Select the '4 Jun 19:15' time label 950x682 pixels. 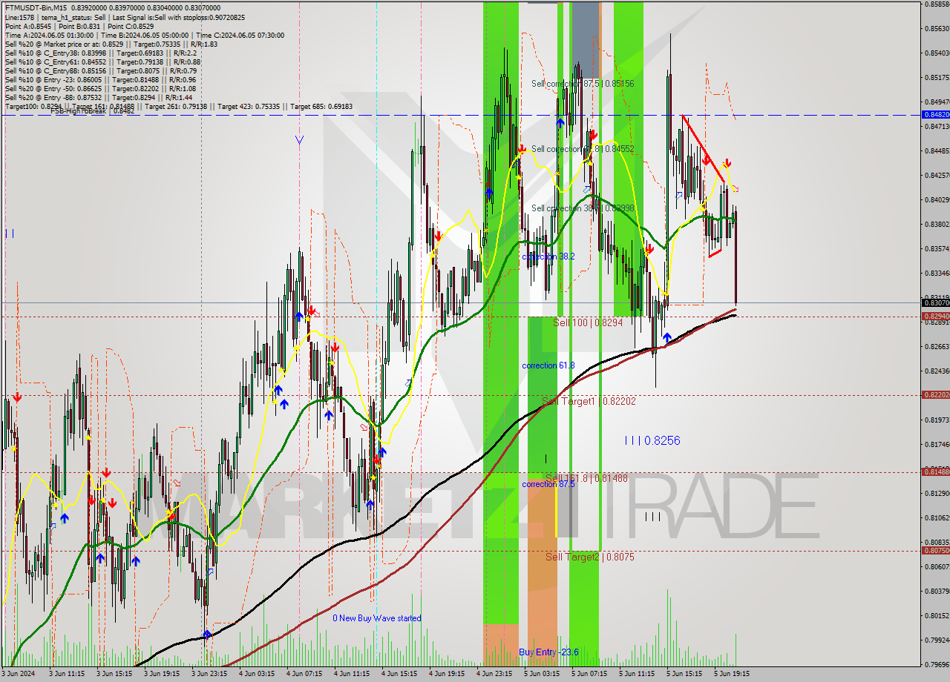click(x=448, y=675)
